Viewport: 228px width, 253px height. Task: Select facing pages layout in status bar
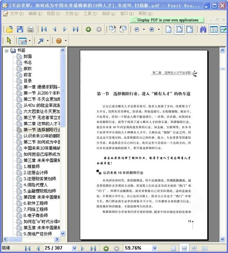click(x=205, y=248)
